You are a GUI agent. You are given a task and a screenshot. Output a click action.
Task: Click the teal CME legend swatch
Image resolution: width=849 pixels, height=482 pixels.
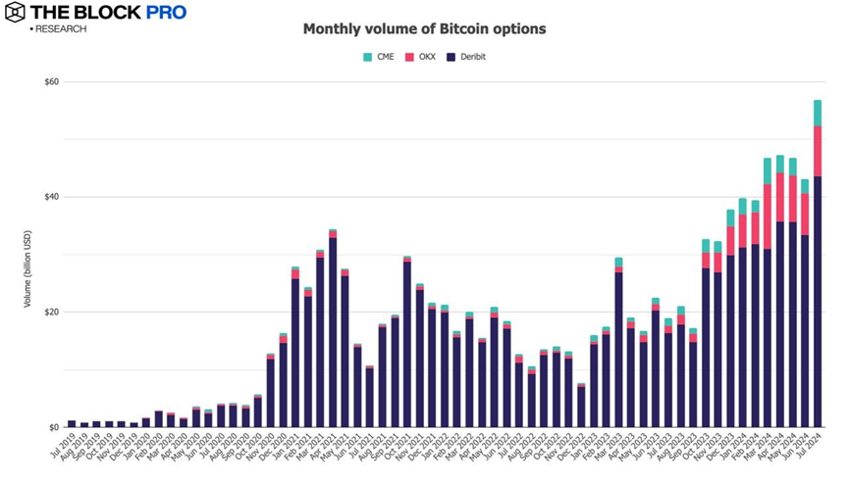coord(368,57)
